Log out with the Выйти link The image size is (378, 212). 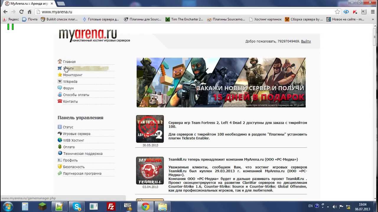pos(306,41)
